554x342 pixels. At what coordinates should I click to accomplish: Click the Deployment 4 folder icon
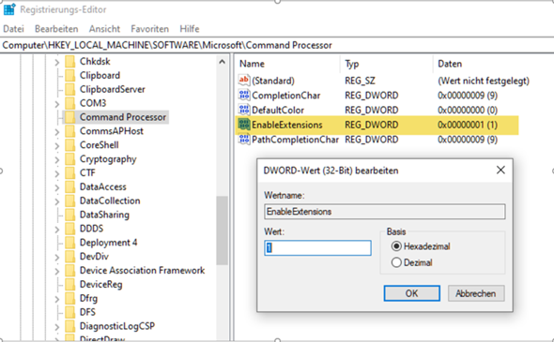coord(70,243)
